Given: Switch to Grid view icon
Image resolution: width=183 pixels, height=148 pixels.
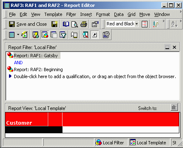Looking at the screenshot, I should pos(12,35).
